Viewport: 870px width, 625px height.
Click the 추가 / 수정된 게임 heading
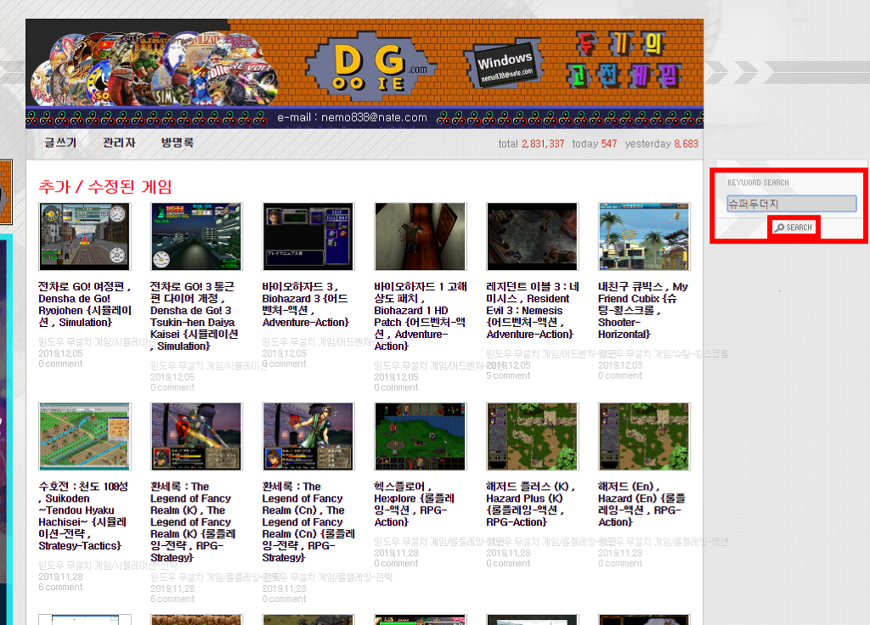(105, 186)
